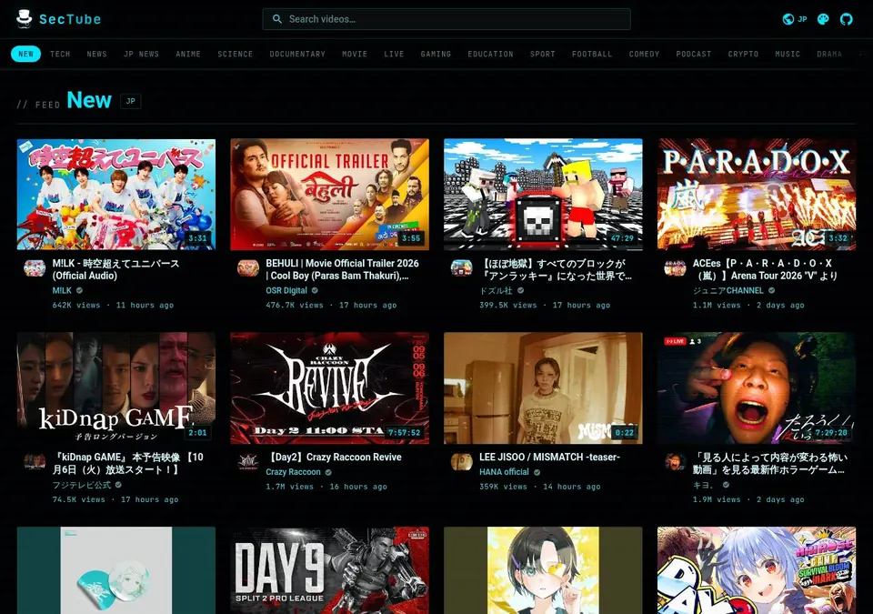Switch to the COMEDY category
The image size is (873, 614).
(x=644, y=54)
